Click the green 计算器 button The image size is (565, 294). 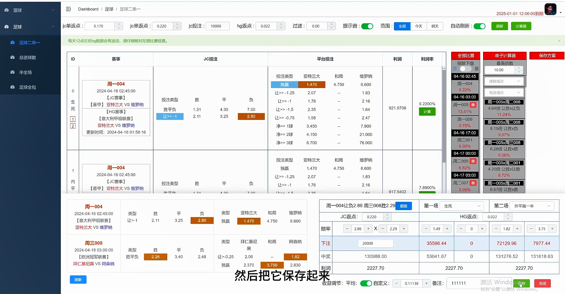click(x=521, y=26)
